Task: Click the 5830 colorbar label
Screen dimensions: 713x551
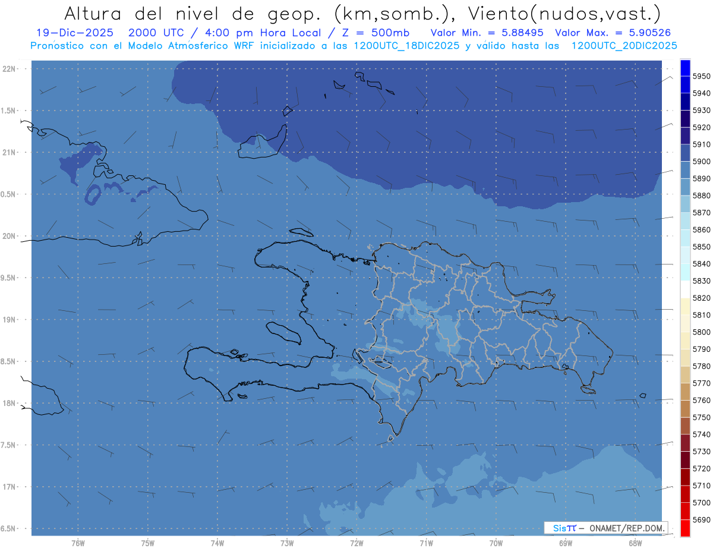Action: click(702, 281)
